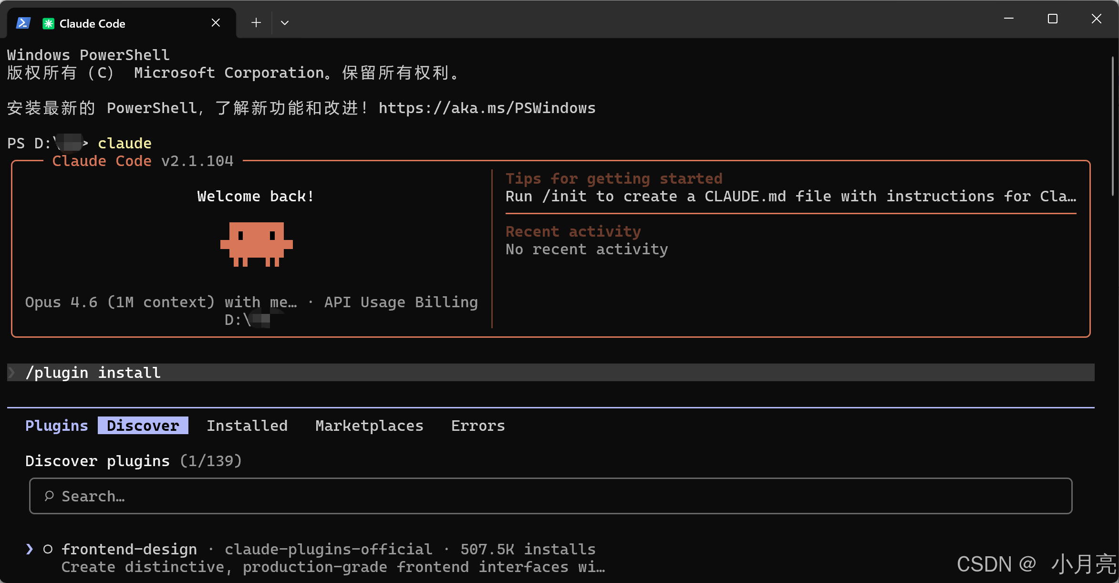Close the Windows Terminal window
The height and width of the screenshot is (583, 1119).
click(1097, 19)
